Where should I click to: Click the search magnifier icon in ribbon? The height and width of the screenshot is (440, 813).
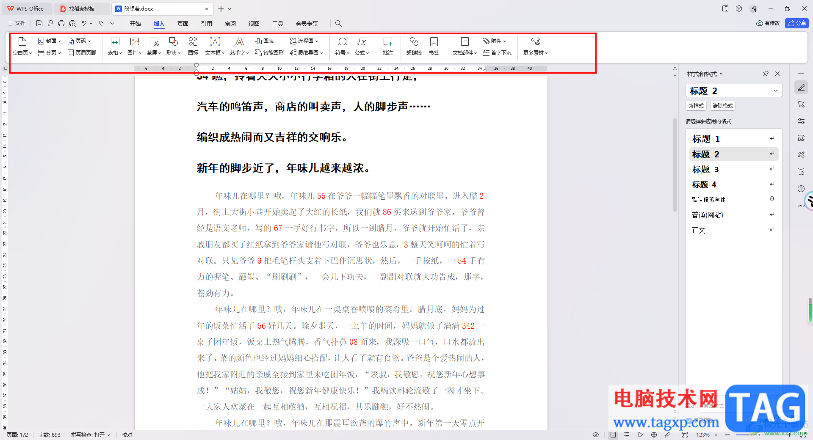click(338, 24)
